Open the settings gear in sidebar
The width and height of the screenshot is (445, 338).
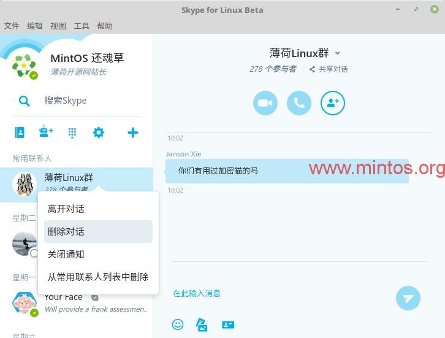tap(99, 133)
